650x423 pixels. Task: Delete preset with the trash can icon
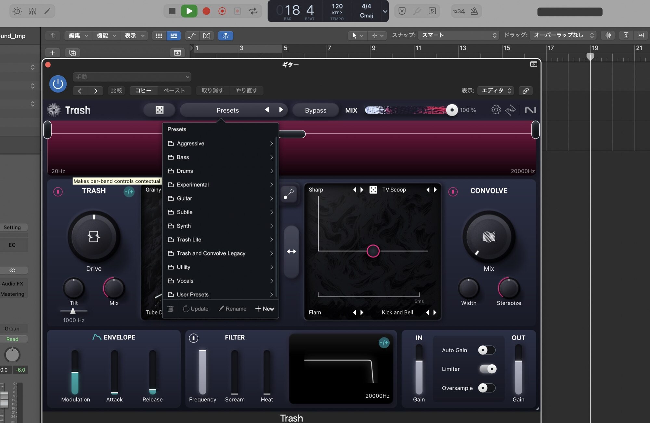[170, 308]
